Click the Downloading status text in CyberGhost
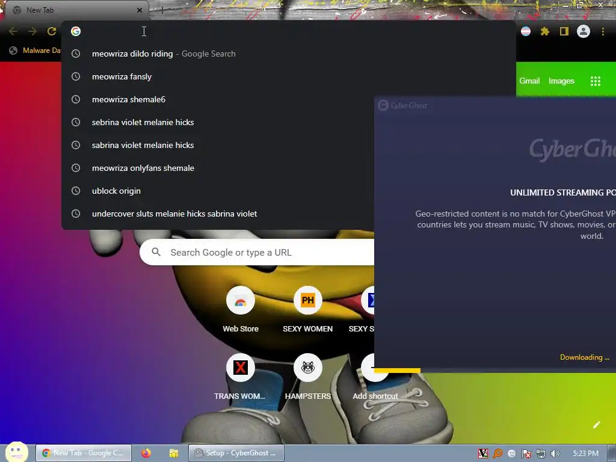616x462 pixels. click(x=585, y=357)
